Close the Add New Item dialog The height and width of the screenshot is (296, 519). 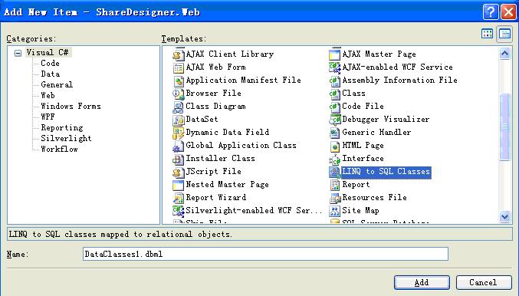508,12
